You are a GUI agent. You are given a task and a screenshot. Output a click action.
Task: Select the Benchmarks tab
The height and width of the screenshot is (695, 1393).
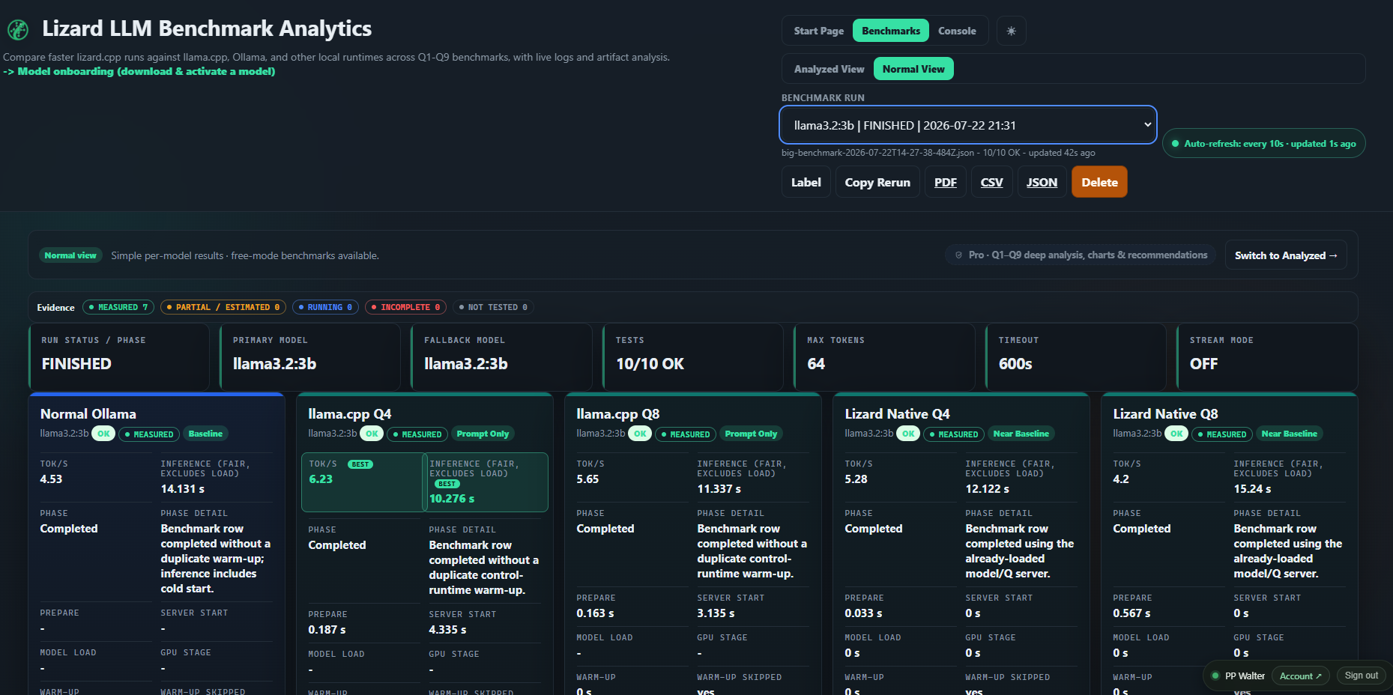[891, 31]
